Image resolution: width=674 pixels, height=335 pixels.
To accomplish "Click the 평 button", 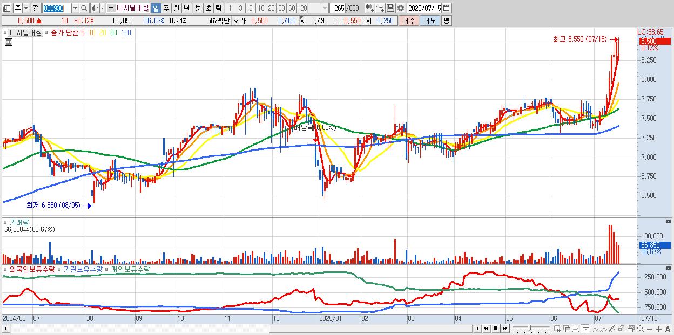I will coord(446,20).
